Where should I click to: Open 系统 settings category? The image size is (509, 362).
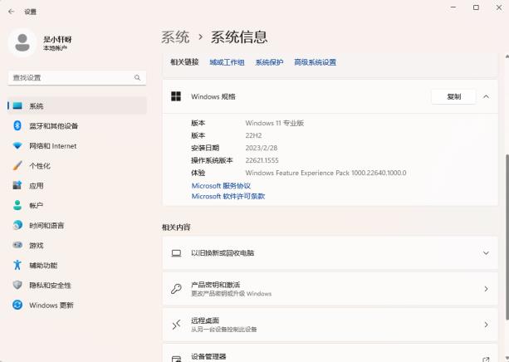pos(77,105)
